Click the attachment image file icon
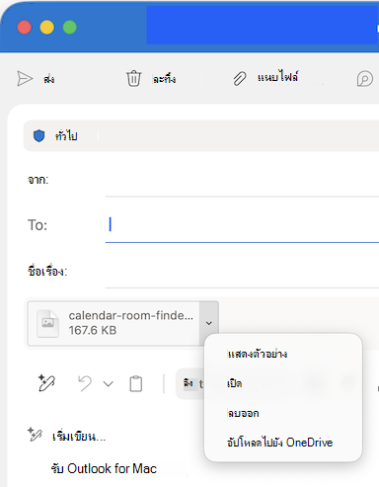 tap(48, 323)
